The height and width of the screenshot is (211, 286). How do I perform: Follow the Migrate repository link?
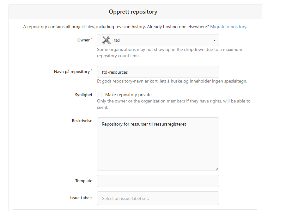228,27
